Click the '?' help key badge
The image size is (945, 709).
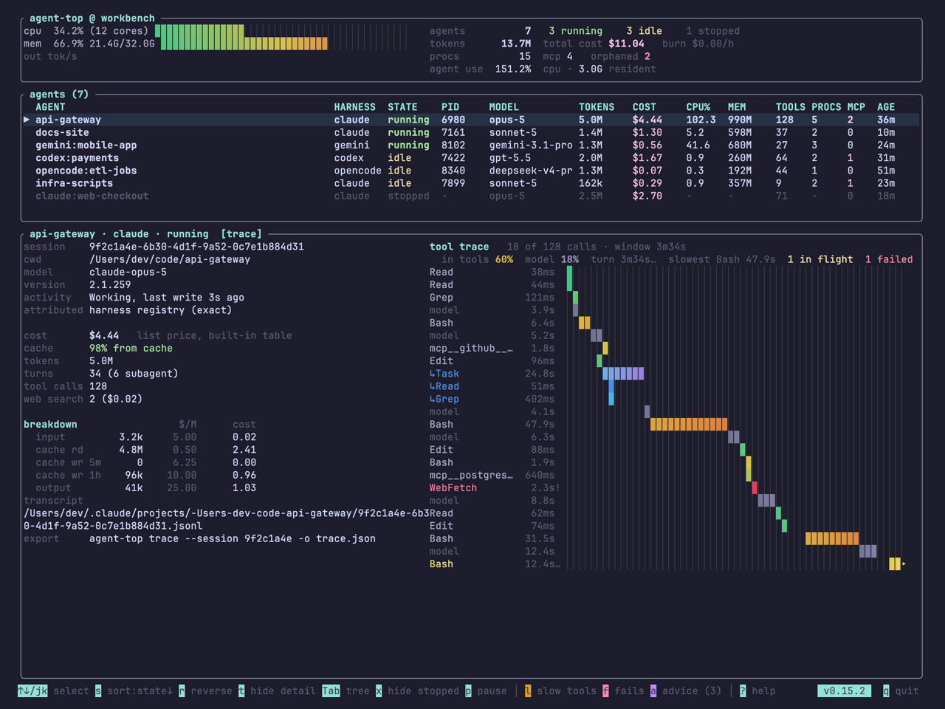tap(743, 691)
